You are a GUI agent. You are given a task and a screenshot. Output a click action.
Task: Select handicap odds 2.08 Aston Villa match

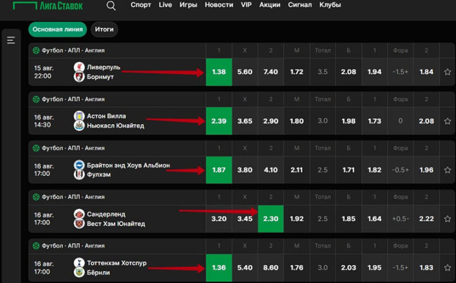coord(426,121)
